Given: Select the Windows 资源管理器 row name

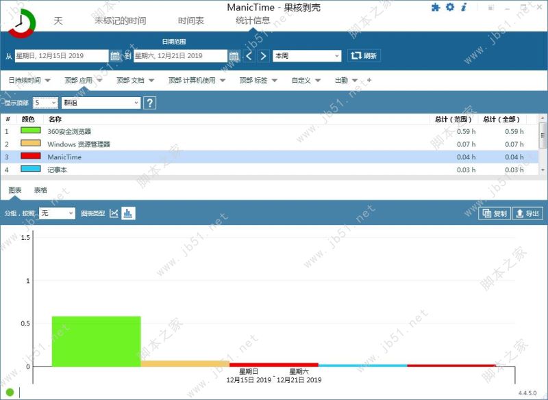Looking at the screenshot, I should [x=79, y=144].
